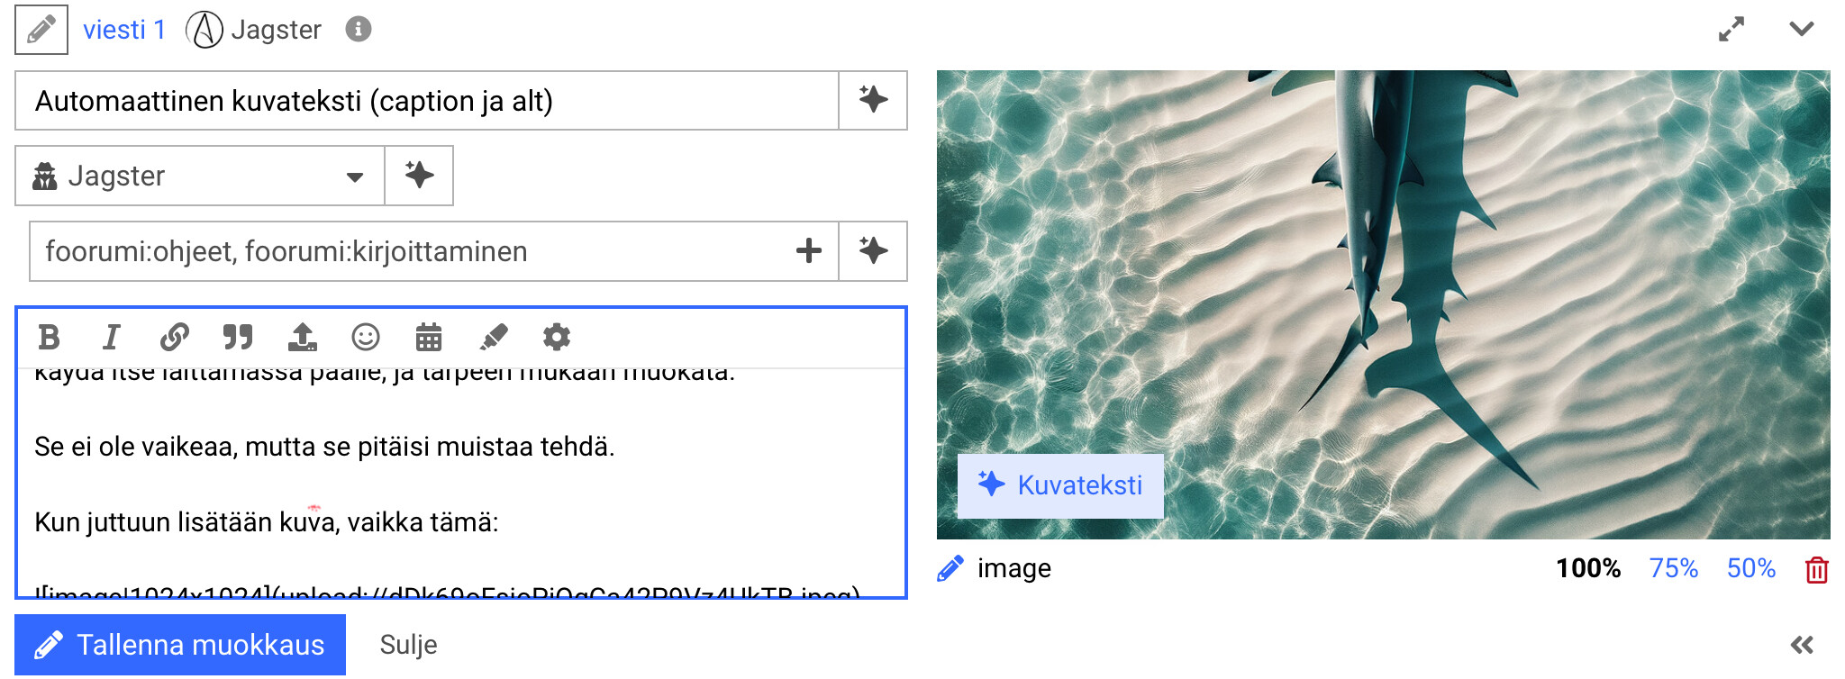Set the image size to 75%

1673,568
